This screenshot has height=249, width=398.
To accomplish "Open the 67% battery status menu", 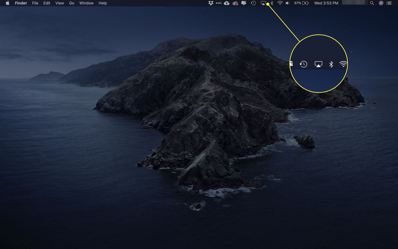I will point(301,3).
